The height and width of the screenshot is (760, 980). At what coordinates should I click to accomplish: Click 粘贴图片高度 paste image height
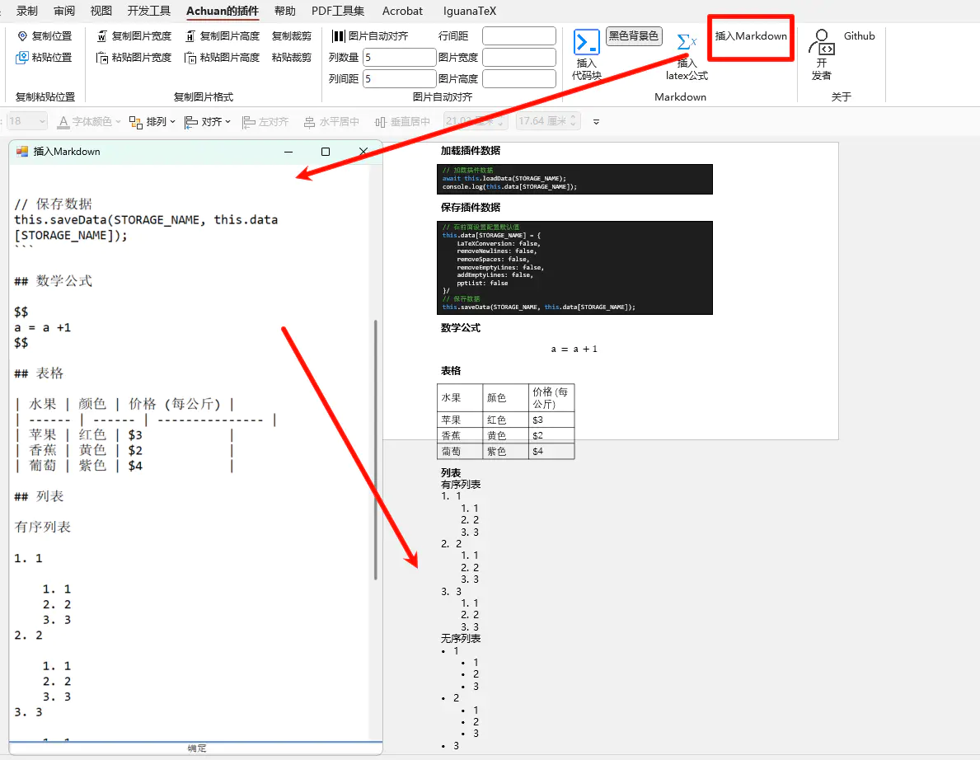(x=222, y=58)
